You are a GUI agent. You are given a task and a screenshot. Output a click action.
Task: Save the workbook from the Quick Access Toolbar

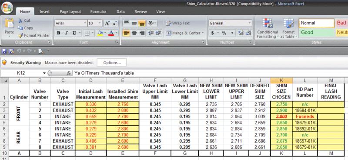[x=4, y=51]
